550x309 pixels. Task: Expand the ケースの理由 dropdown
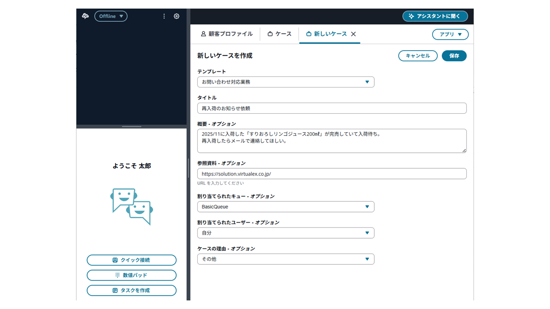pyautogui.click(x=286, y=259)
